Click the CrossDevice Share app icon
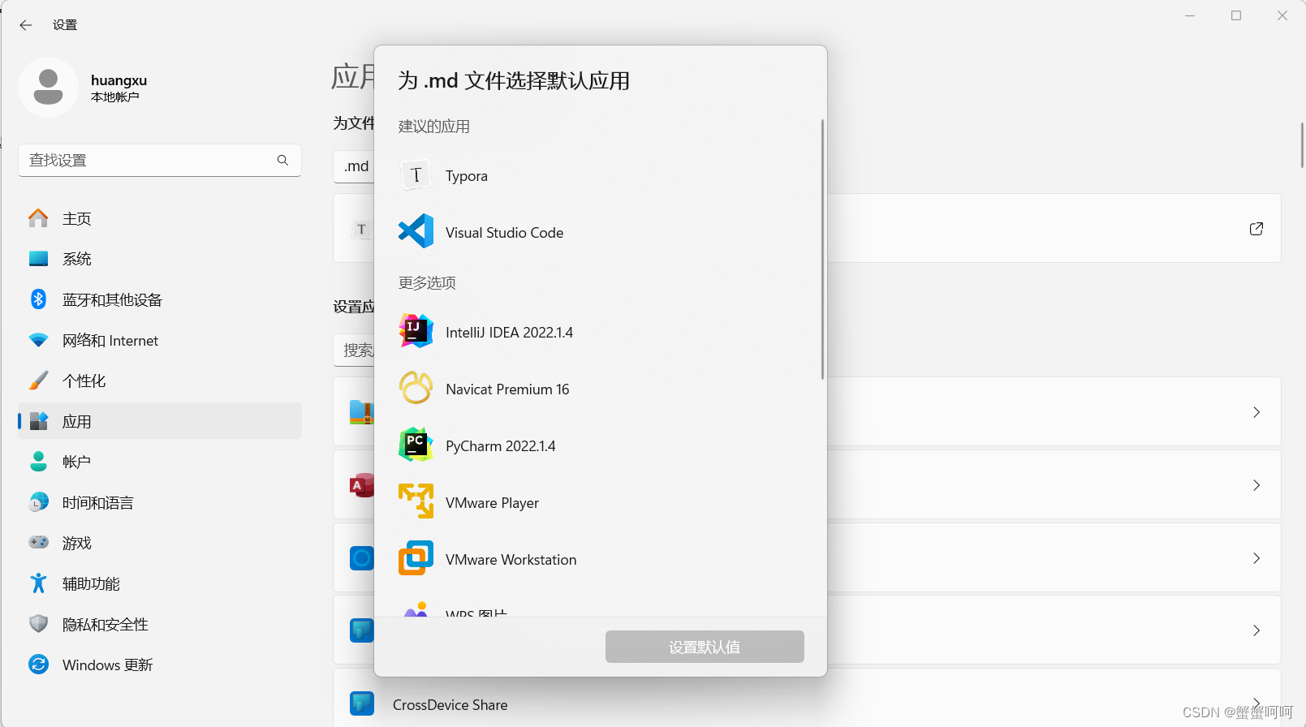Image resolution: width=1306 pixels, height=727 pixels. click(x=362, y=703)
